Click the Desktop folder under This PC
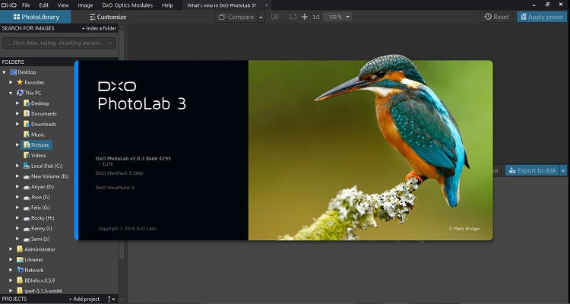This screenshot has width=570, height=304. click(x=36, y=103)
